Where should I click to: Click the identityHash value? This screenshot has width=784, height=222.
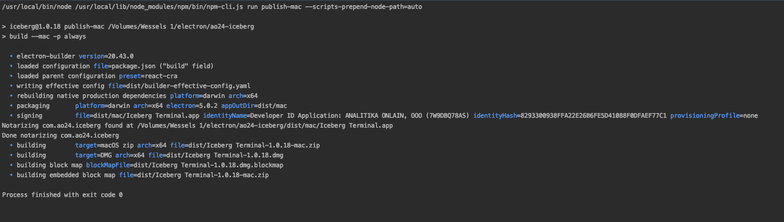570,116
